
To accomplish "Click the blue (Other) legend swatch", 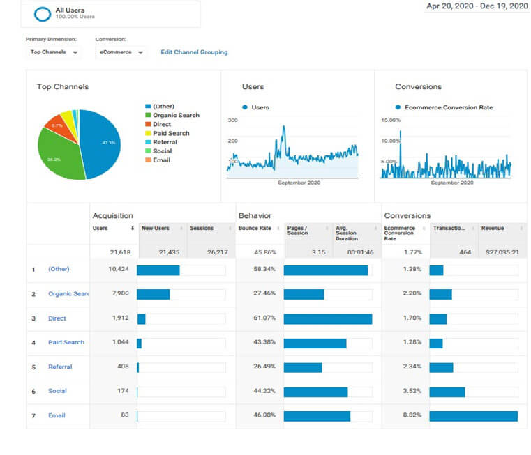I will coord(148,106).
